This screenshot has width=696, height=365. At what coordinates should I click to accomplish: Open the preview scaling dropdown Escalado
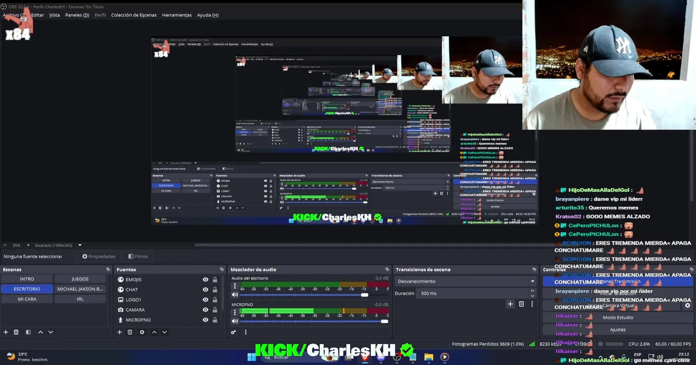[x=58, y=245]
